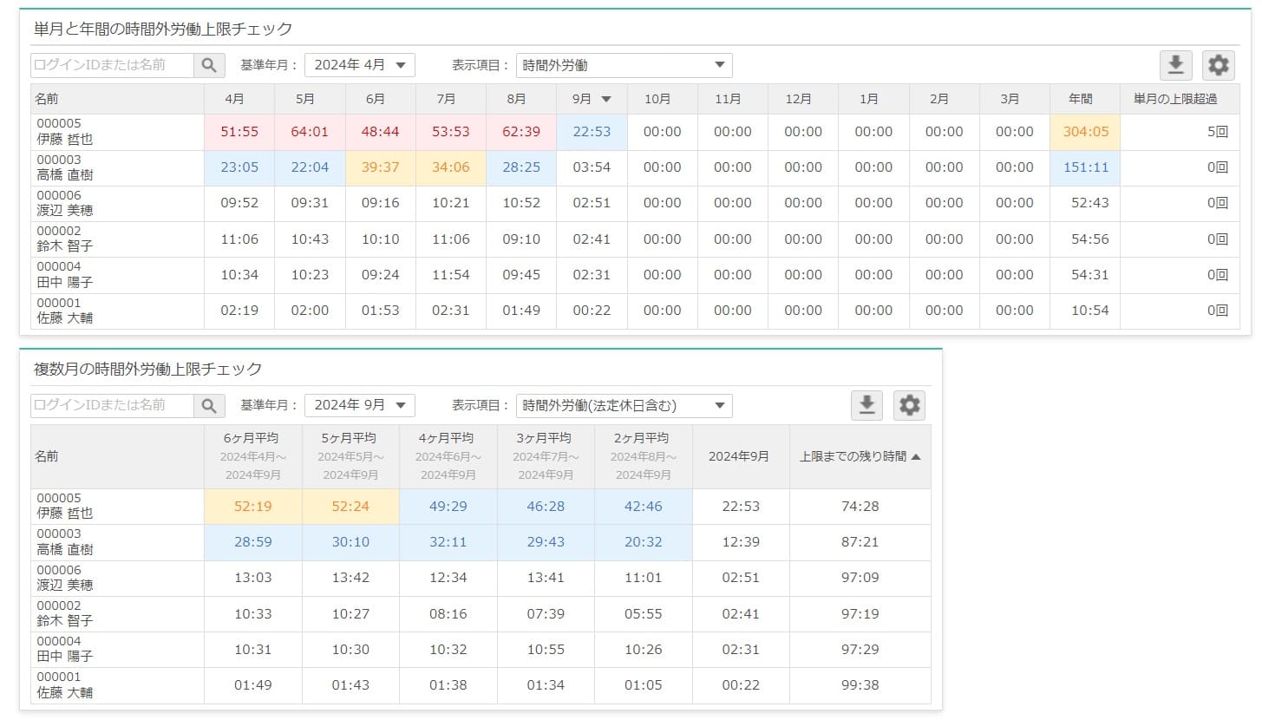
Task: Click the 単月の上限超過 column header
Action: (1175, 99)
